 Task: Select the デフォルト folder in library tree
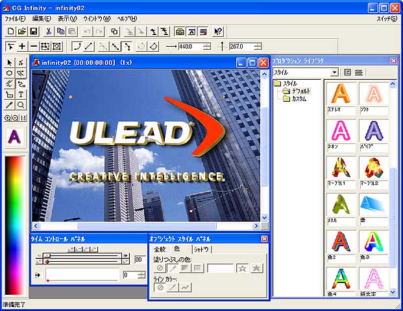pos(301,91)
